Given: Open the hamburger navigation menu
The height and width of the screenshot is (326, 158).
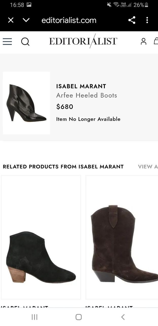Looking at the screenshot, I should coord(7,41).
